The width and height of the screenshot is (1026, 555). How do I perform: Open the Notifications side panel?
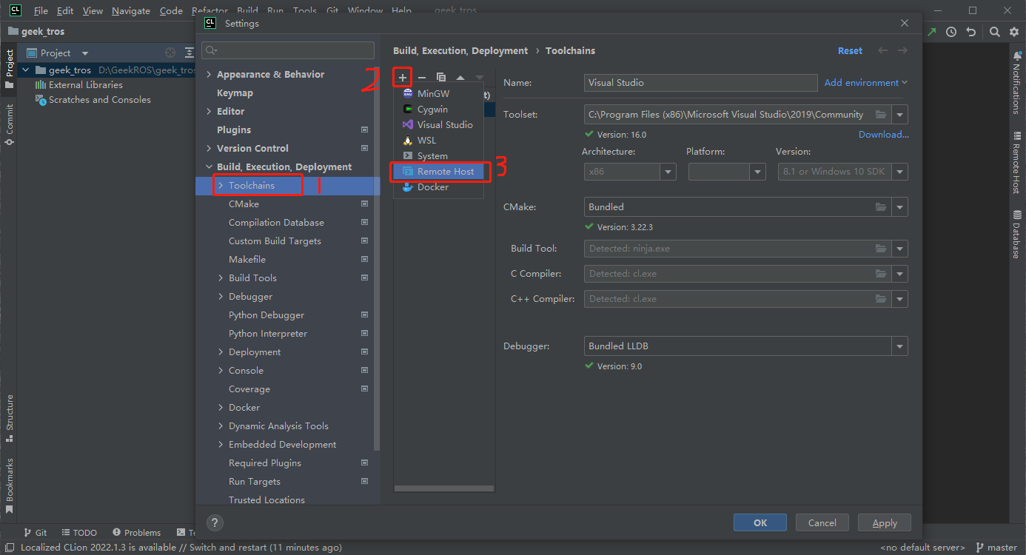tap(1016, 87)
